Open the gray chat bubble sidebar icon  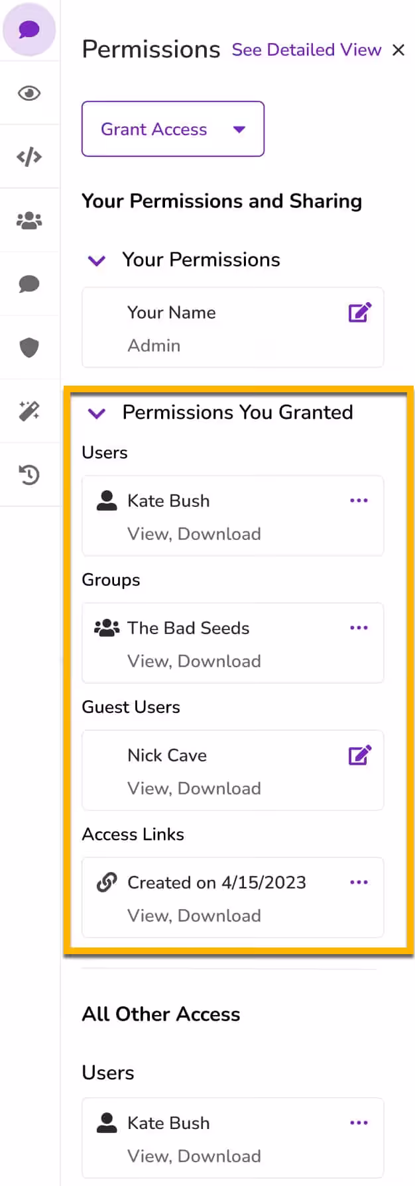[x=29, y=284]
